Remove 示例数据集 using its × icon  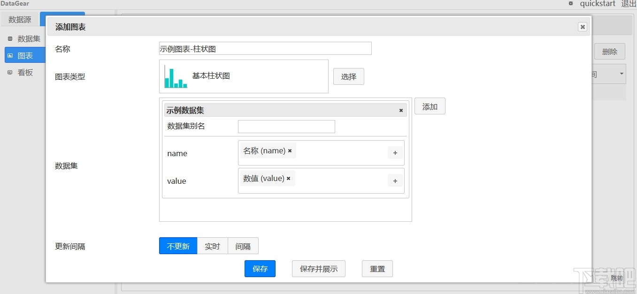(400, 110)
